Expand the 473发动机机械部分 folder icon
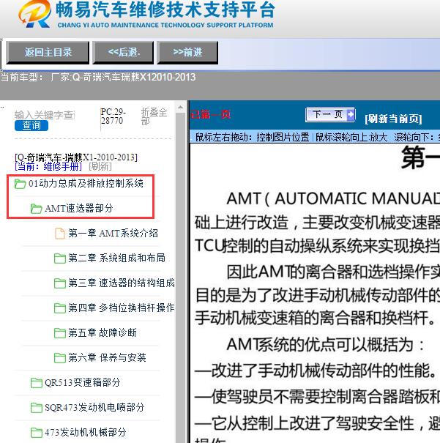This screenshot has height=443, width=440. click(x=36, y=433)
